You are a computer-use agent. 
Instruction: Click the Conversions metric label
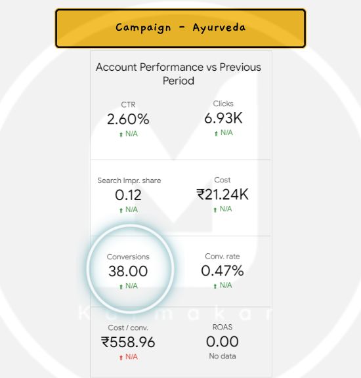tap(128, 257)
